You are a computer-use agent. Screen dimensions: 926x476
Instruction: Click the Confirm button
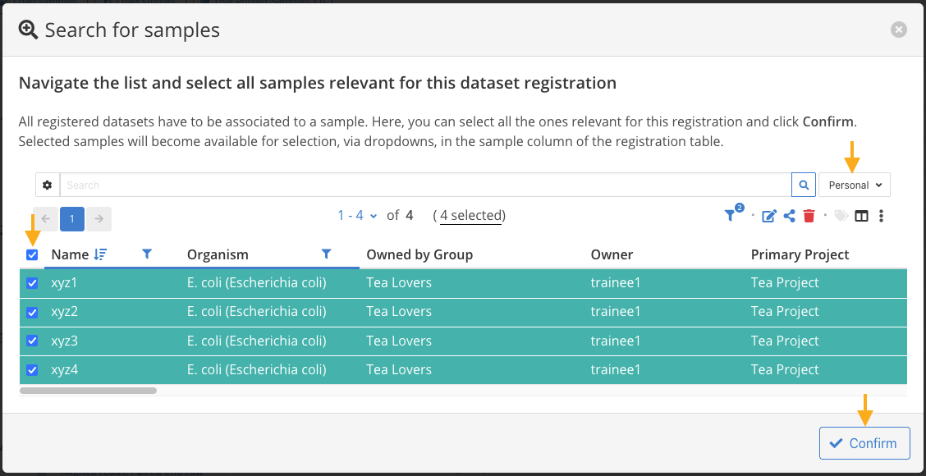pyautogui.click(x=864, y=443)
